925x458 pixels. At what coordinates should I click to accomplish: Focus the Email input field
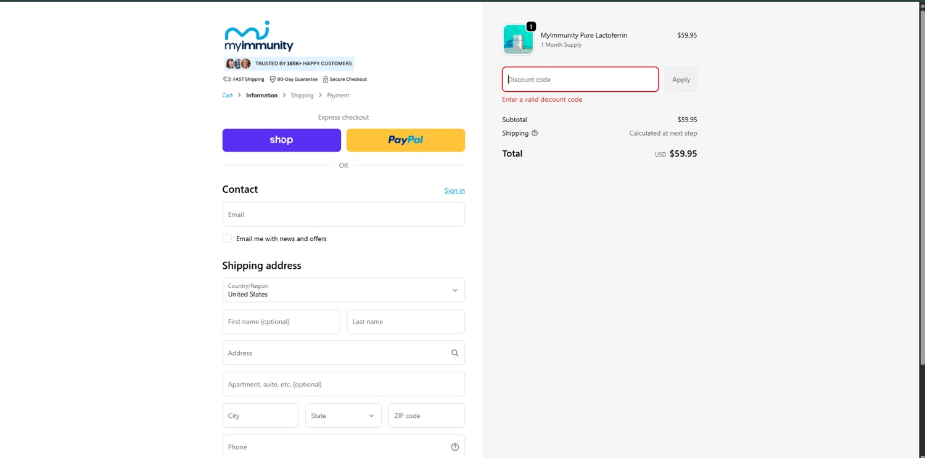pos(343,215)
